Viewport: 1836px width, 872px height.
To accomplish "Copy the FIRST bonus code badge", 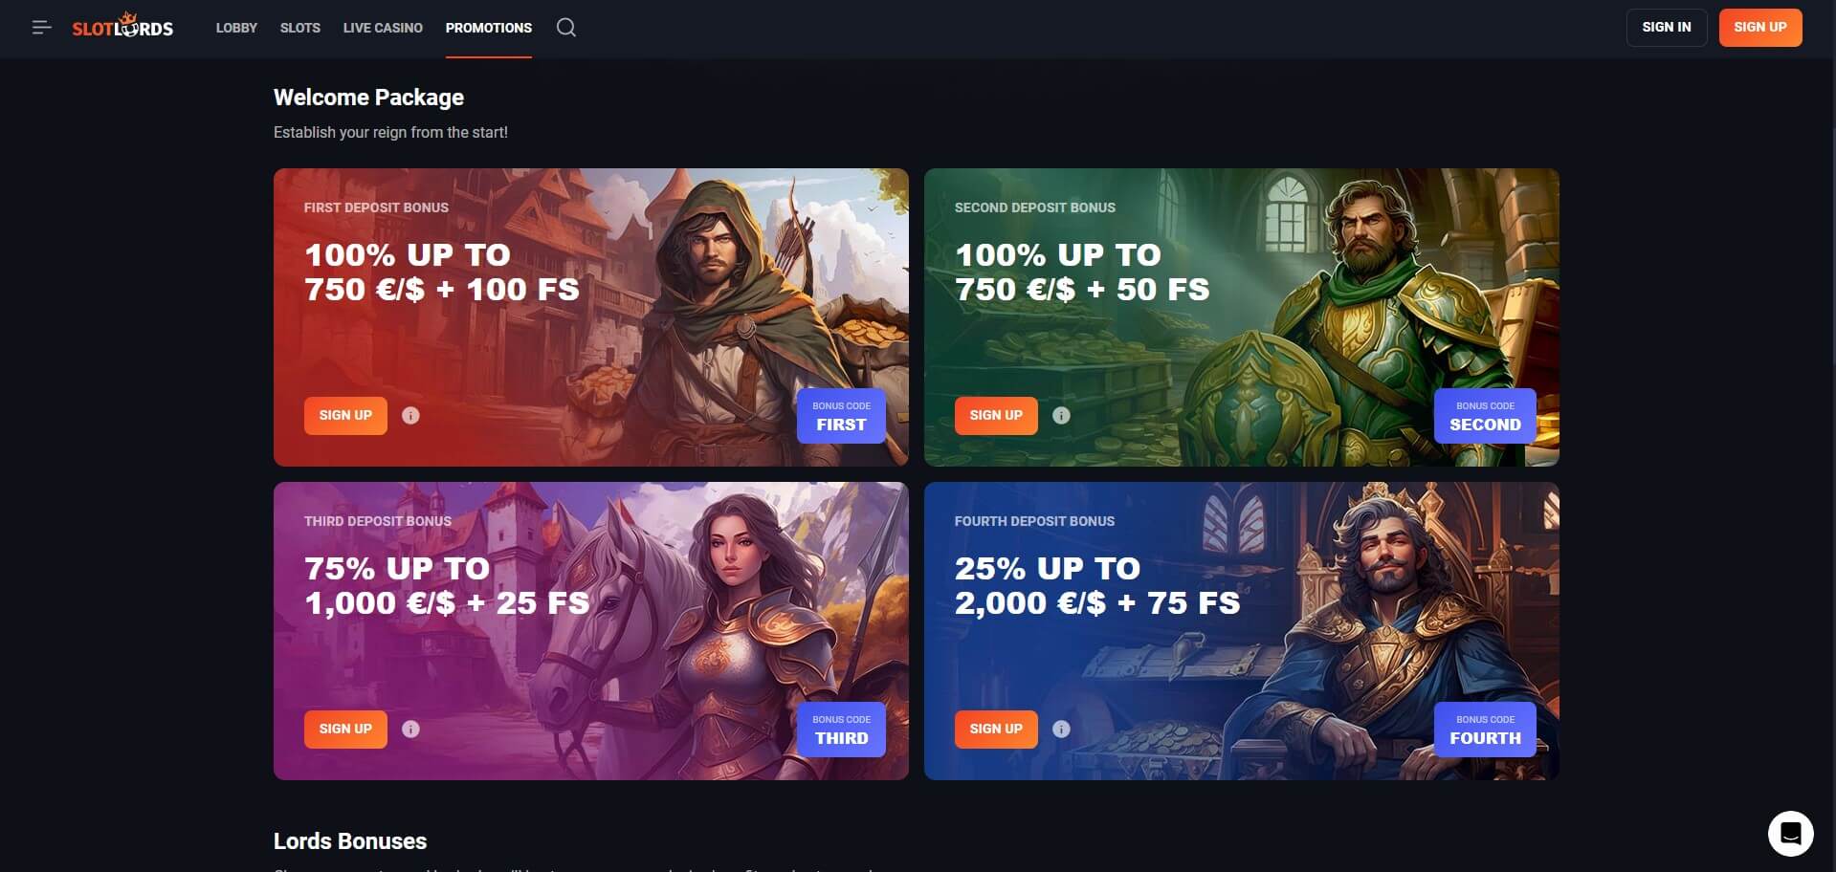I will coord(841,416).
